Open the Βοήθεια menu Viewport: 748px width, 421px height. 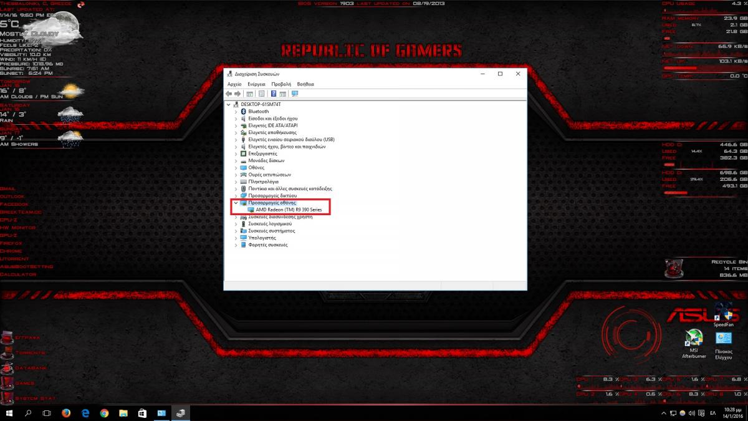pos(305,84)
